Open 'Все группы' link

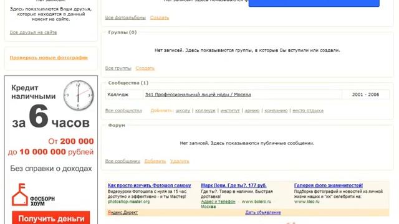click(x=118, y=68)
